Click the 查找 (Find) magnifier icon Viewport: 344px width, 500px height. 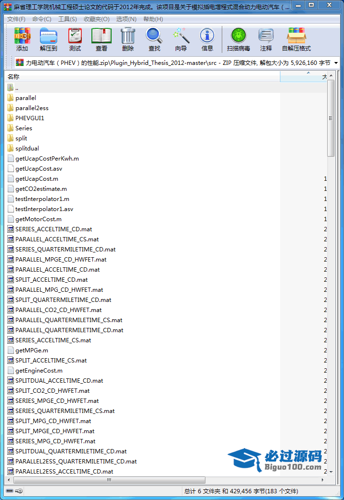point(154,36)
